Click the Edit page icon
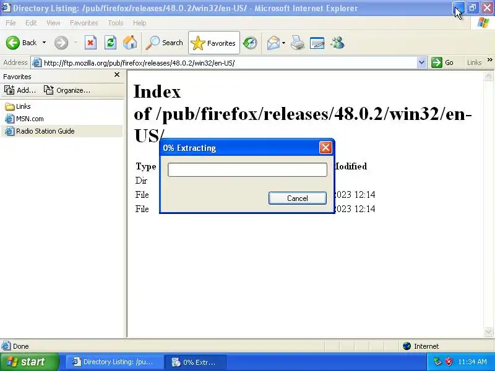 317,43
